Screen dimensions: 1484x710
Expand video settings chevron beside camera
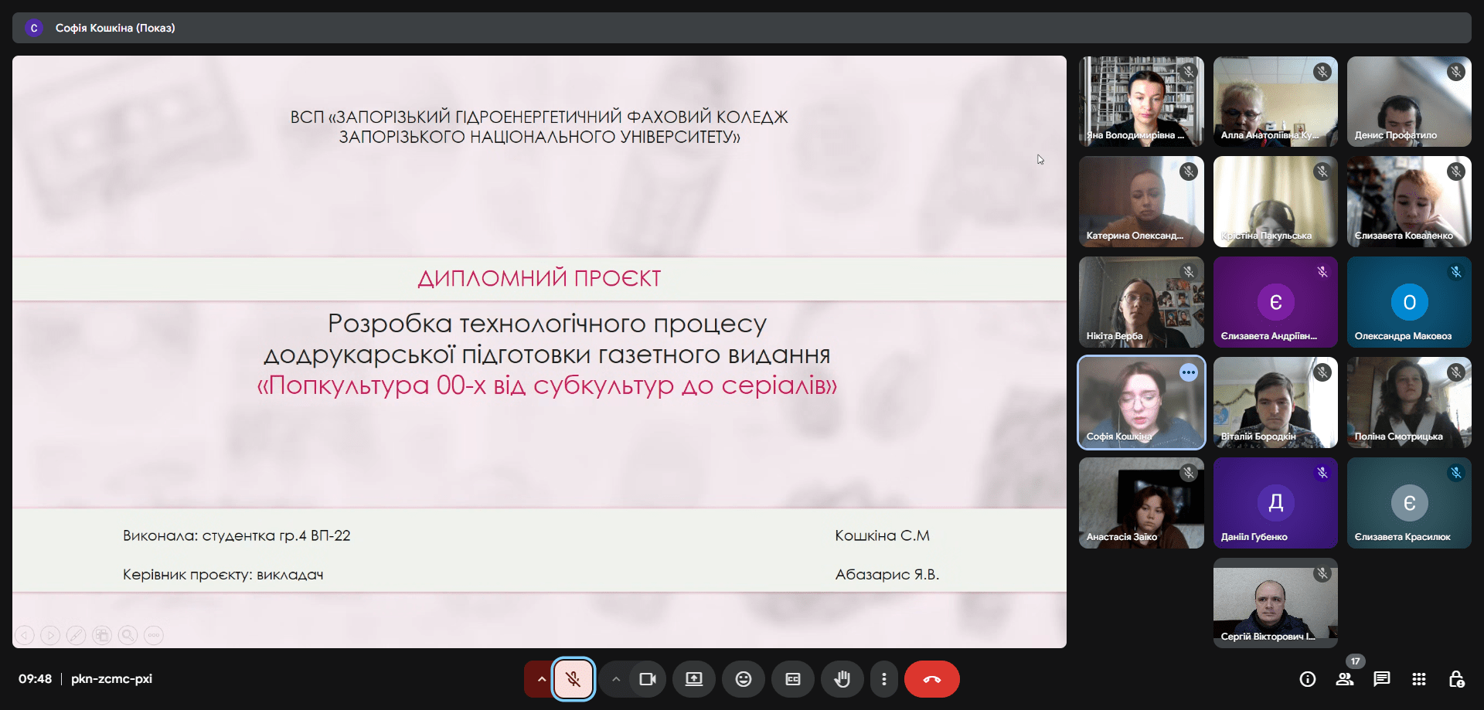616,679
